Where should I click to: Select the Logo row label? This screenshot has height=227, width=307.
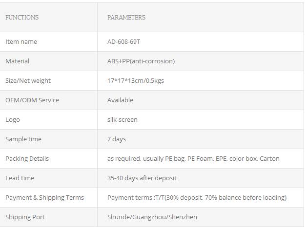point(13,120)
